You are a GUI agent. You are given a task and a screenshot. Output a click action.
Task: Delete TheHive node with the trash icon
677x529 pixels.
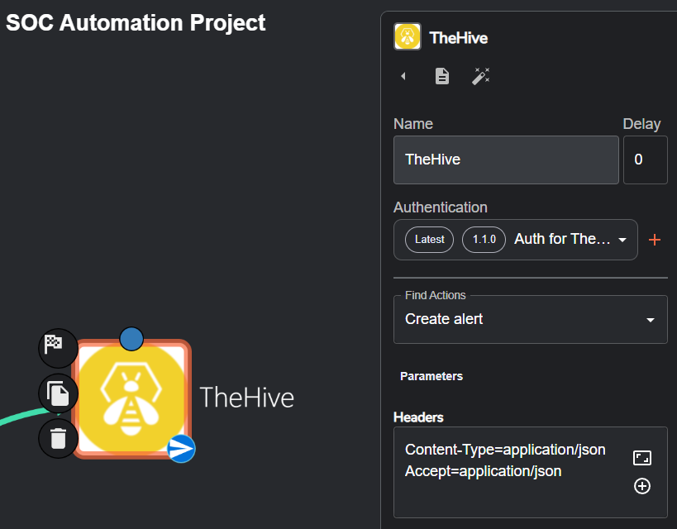click(58, 438)
